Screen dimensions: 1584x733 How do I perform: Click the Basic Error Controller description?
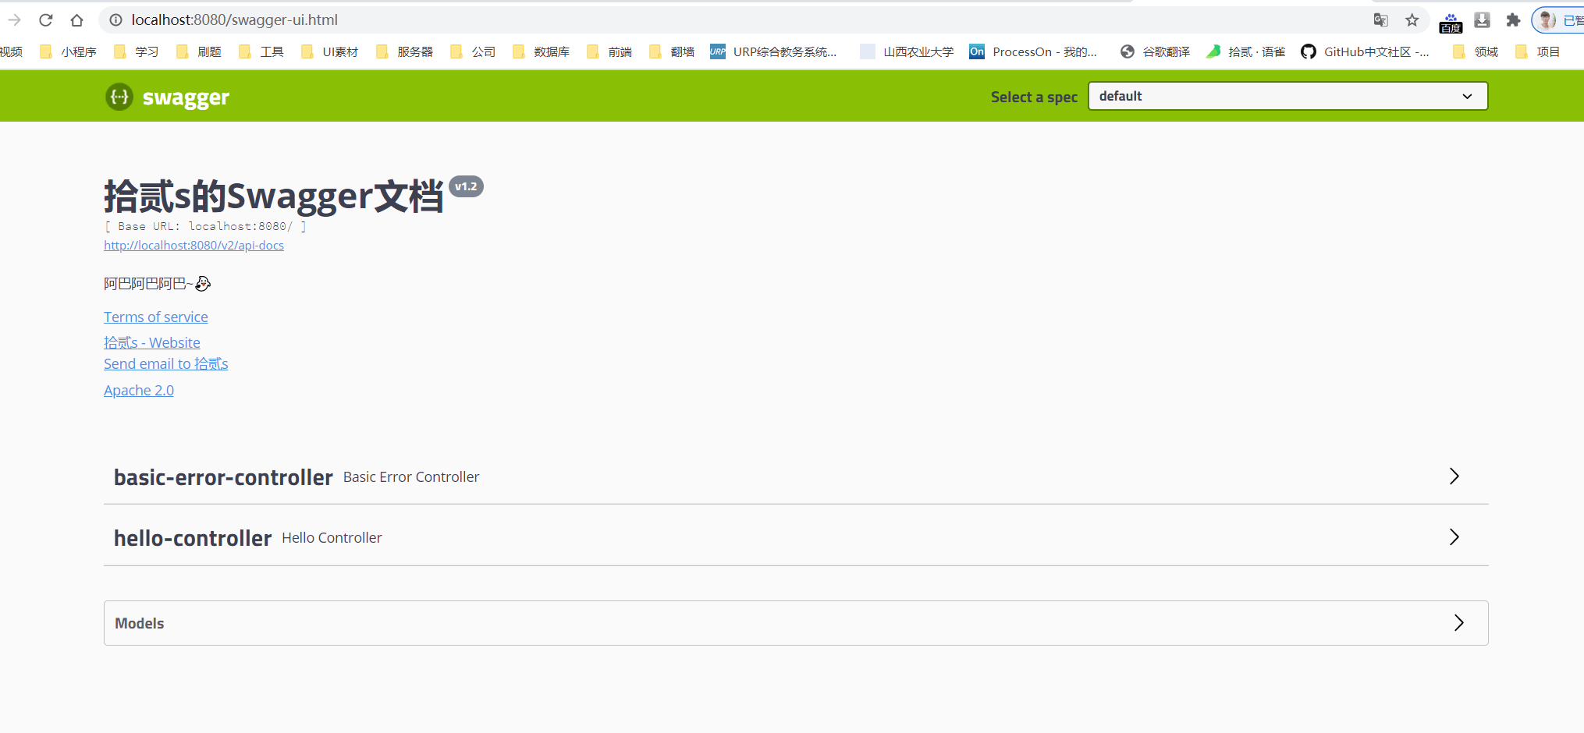411,476
